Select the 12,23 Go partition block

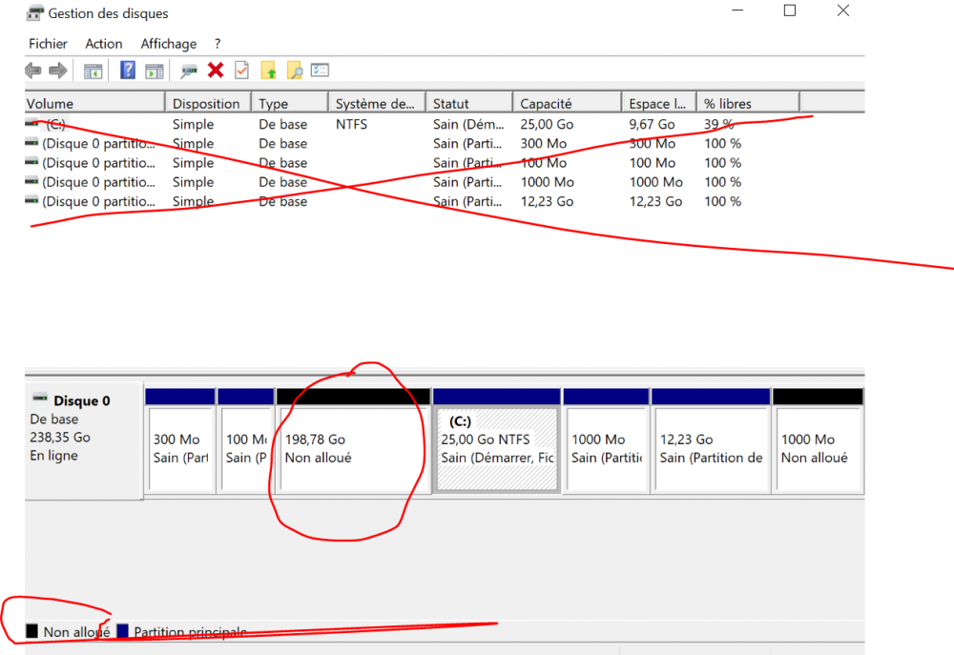pyautogui.click(x=710, y=449)
